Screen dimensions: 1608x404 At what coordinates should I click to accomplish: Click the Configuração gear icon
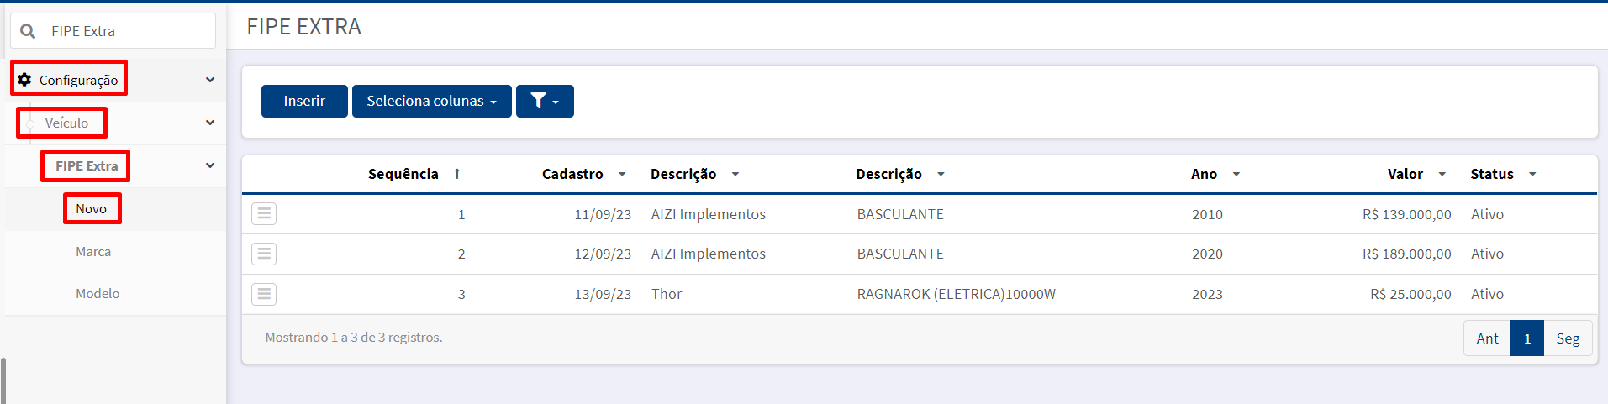(24, 80)
